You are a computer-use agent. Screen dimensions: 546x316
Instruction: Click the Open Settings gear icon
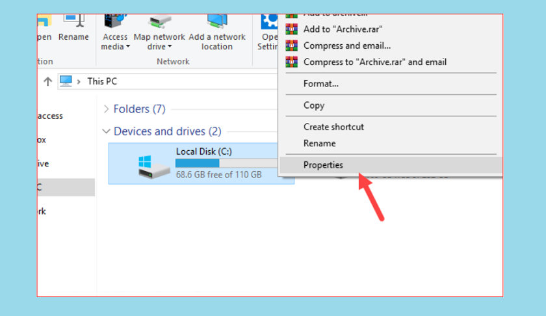point(269,21)
